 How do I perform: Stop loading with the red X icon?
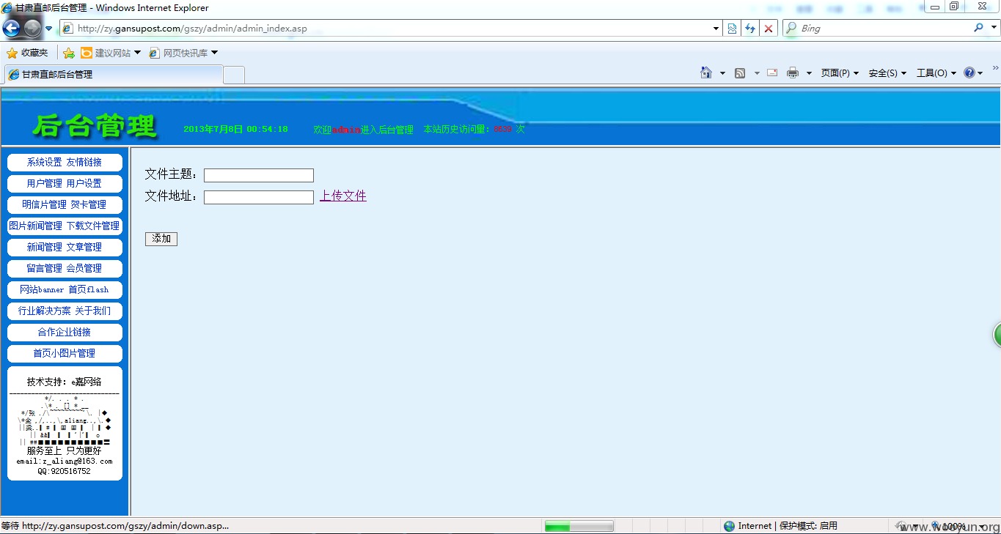point(769,29)
